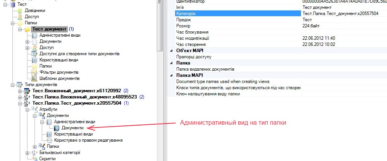Click the Тест.Вложенный_документ.x61120992 type icon
This screenshot has width=387, height=161.
point(27,91)
